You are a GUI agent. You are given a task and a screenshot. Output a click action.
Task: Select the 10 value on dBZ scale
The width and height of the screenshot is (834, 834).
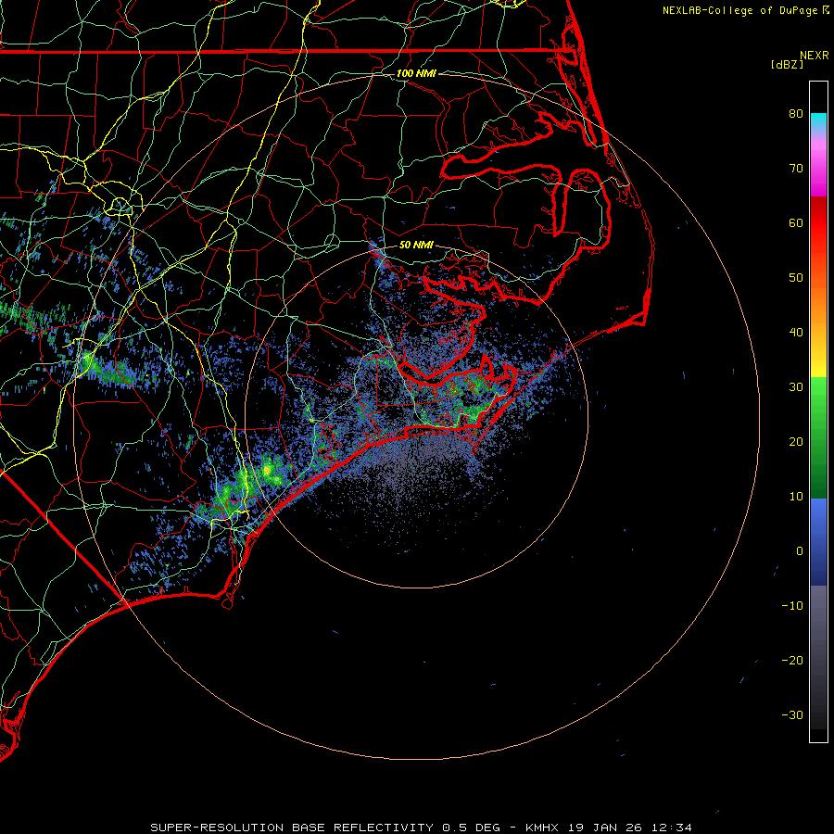coord(796,497)
